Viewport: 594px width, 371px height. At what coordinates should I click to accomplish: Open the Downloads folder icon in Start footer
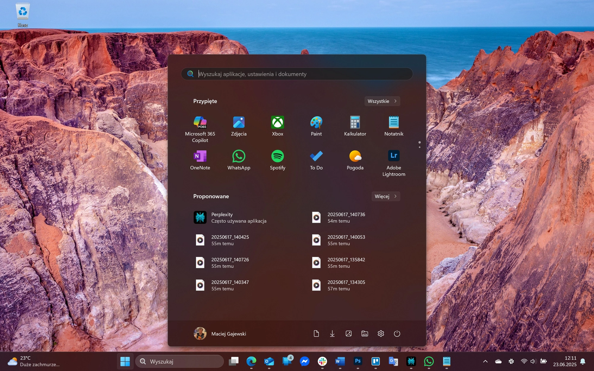[x=332, y=334]
